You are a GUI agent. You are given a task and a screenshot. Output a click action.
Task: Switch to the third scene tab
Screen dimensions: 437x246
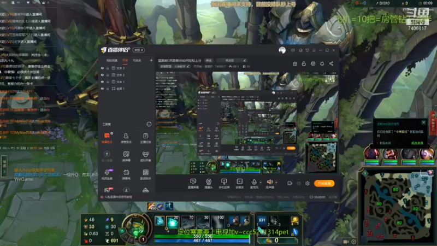137,60
